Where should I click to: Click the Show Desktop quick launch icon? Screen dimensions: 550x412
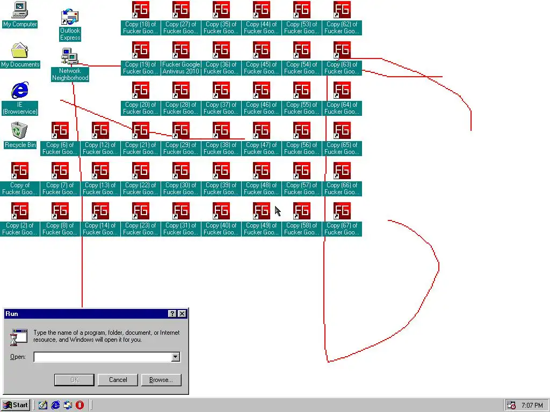(x=43, y=406)
